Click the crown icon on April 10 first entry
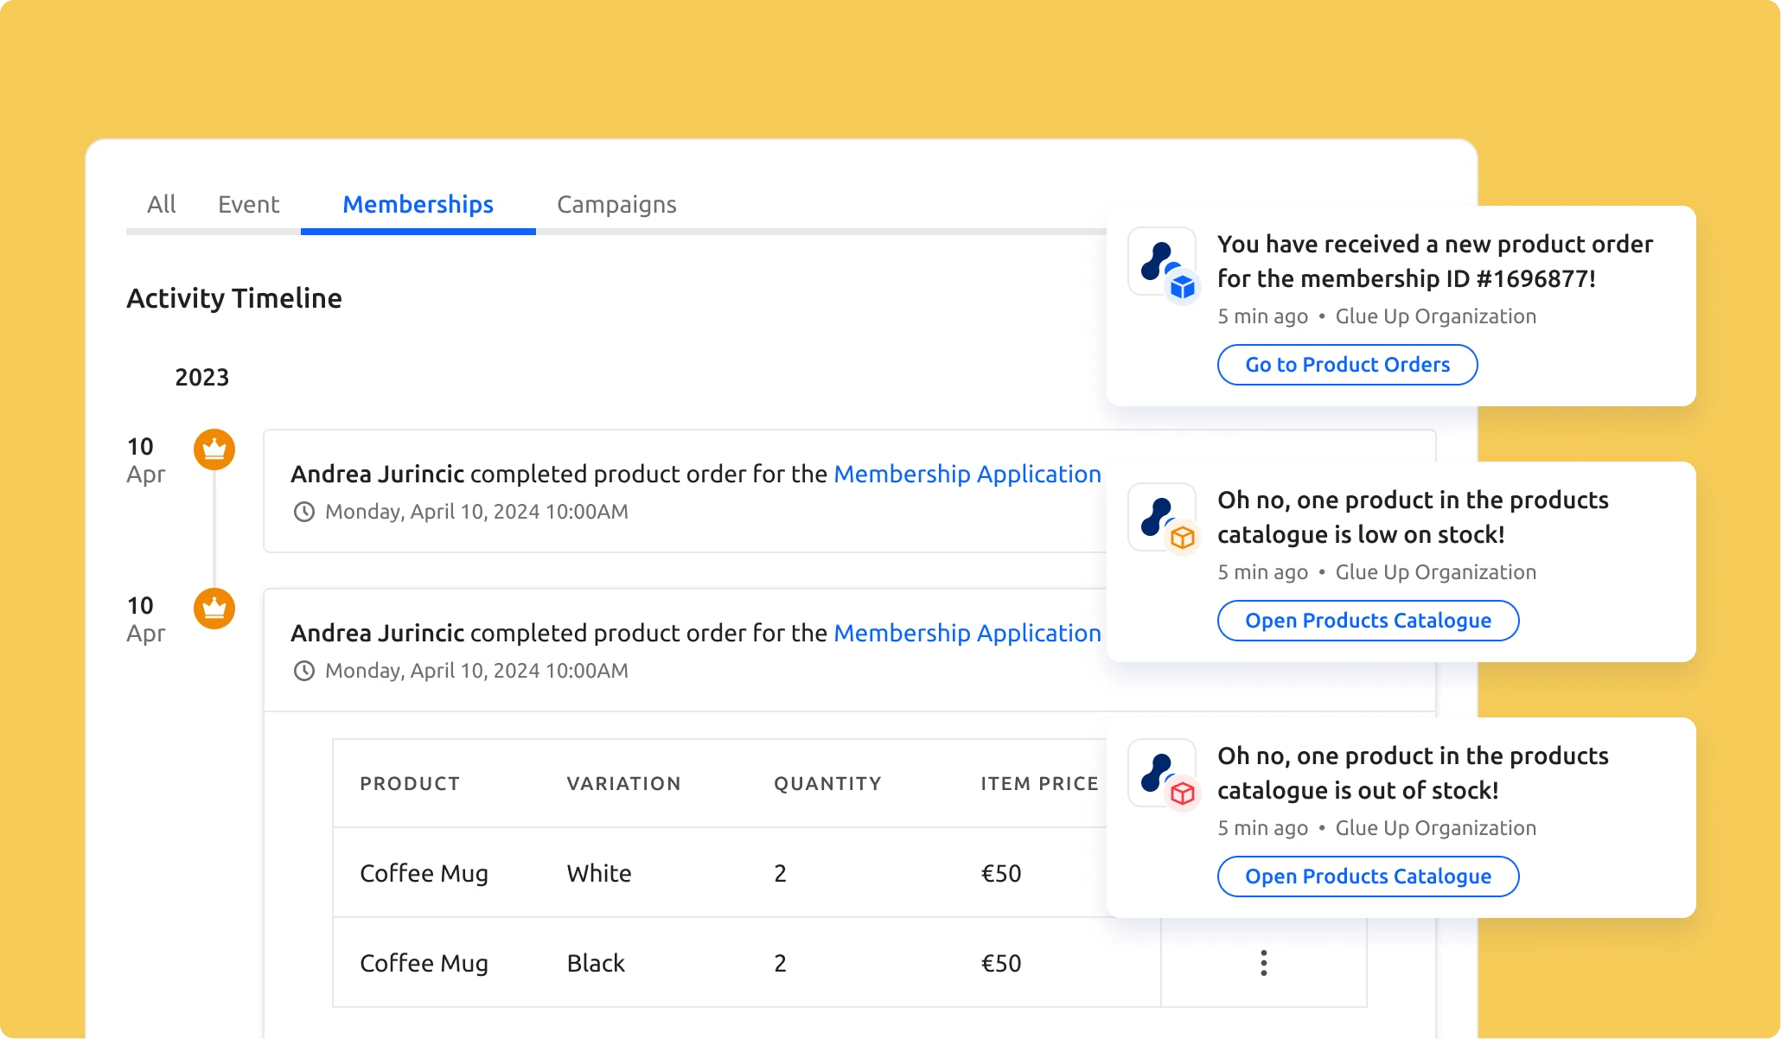This screenshot has height=1039, width=1781. [216, 449]
